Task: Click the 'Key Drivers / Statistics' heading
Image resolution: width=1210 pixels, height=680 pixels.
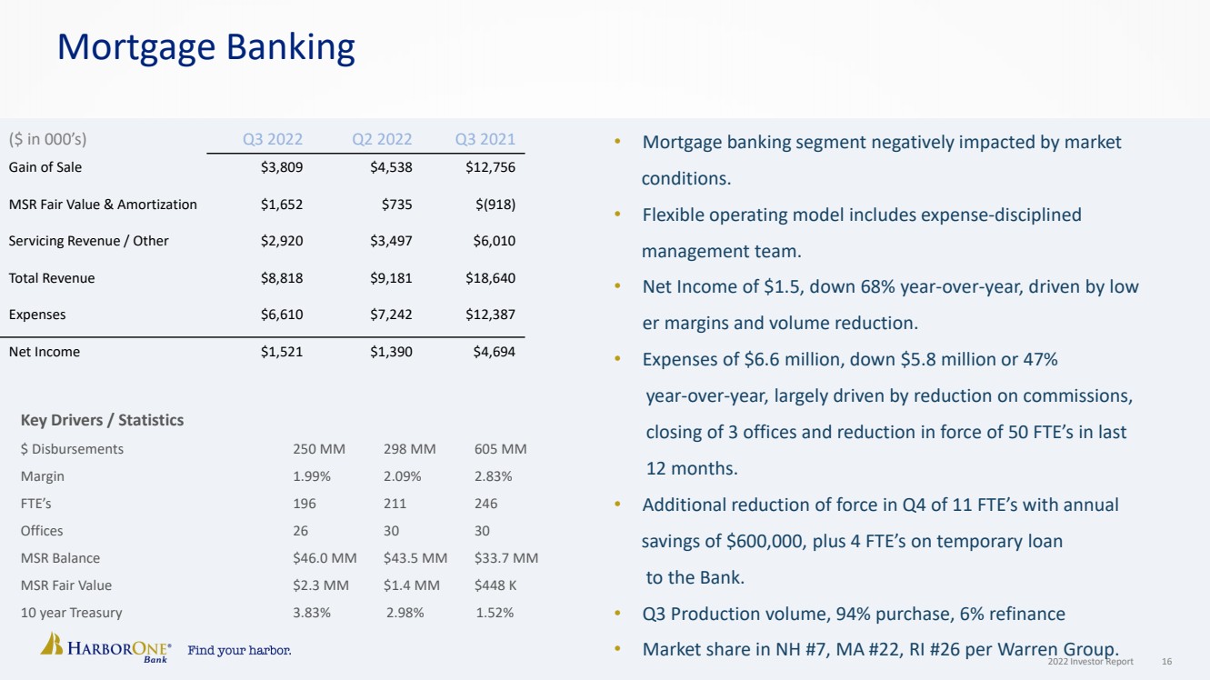Action: pos(102,420)
